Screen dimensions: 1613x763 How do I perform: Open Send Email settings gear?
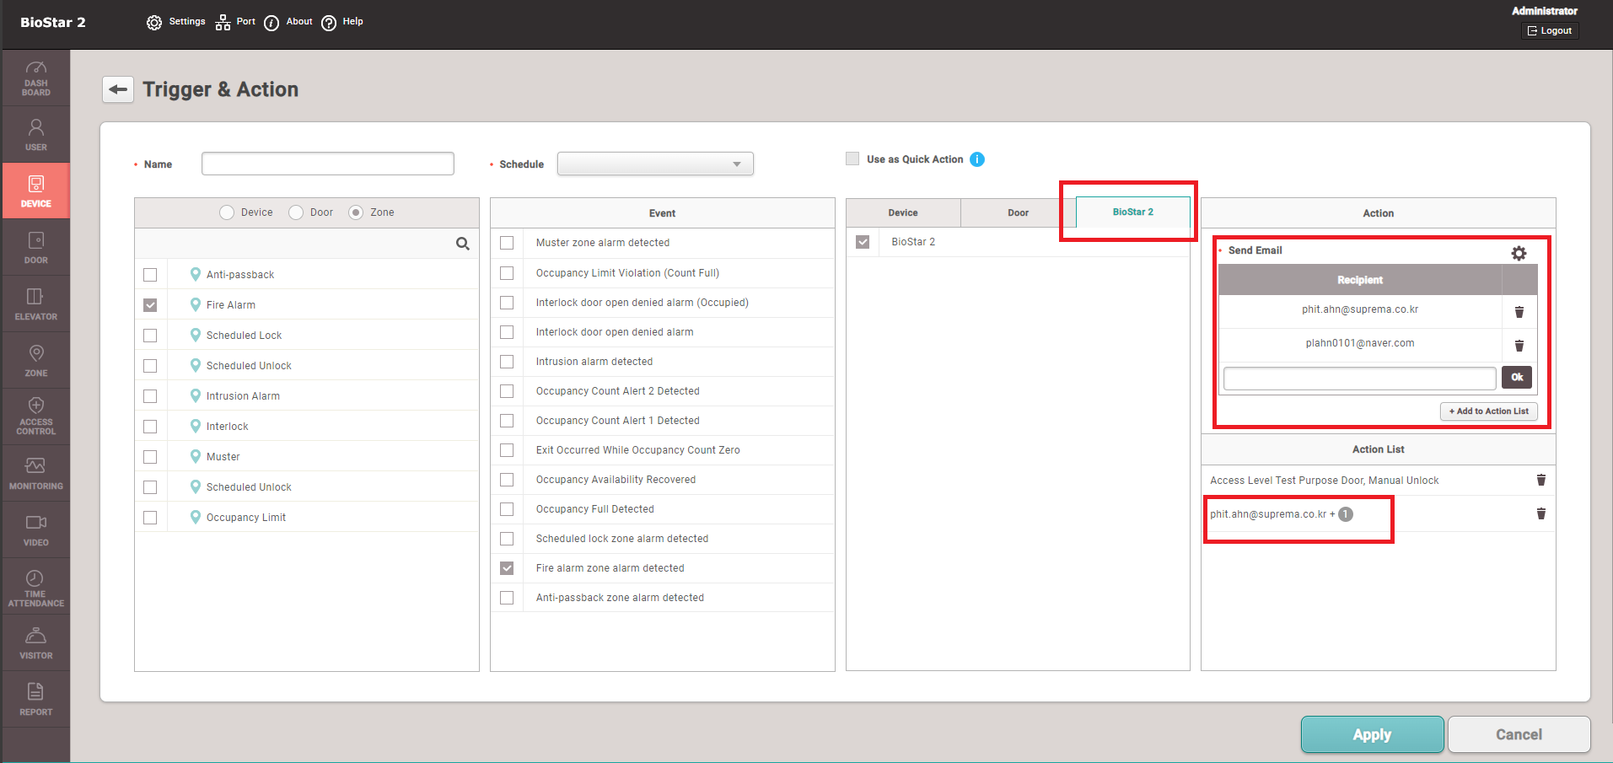(1519, 253)
